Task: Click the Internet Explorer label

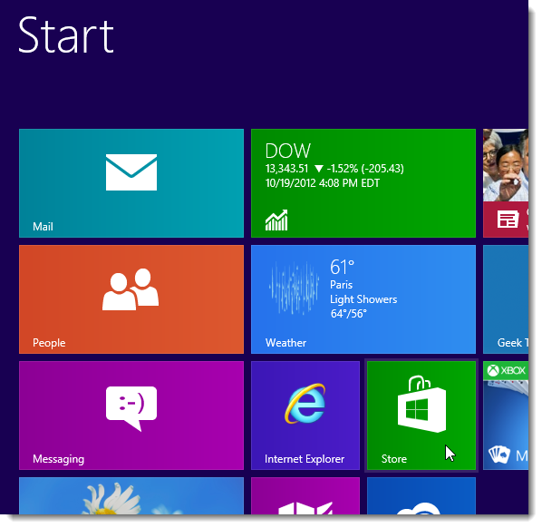Action: coord(305,459)
